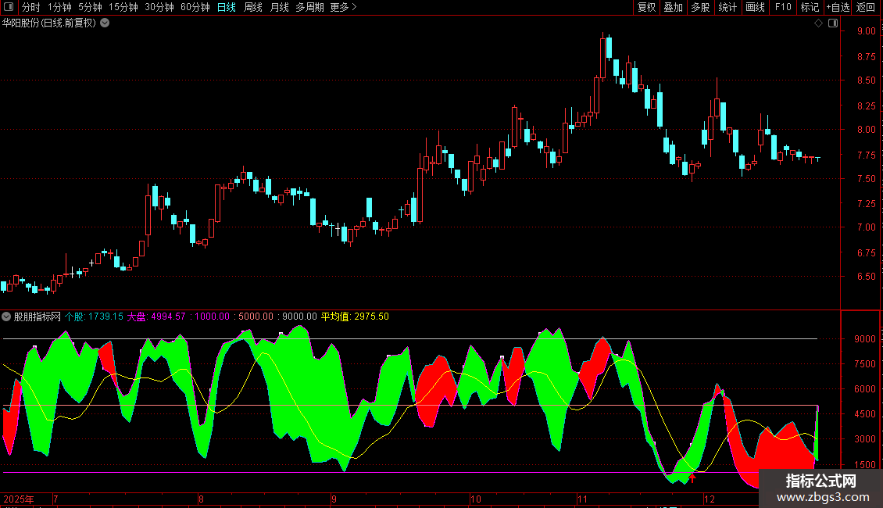Click the 9.00 price axis label

coord(866,31)
